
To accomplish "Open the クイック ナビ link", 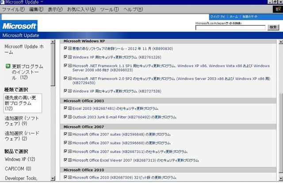I will tap(218, 17).
